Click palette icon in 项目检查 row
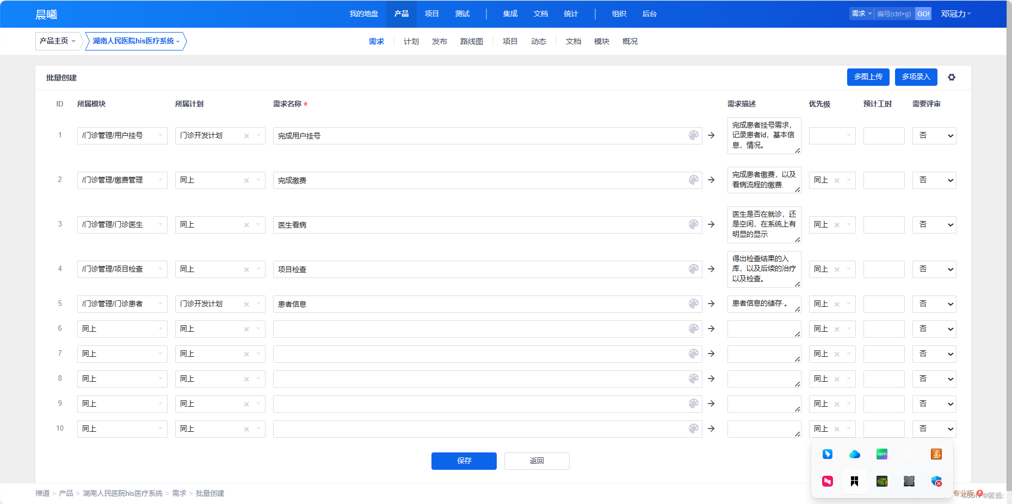The width and height of the screenshot is (1012, 504). (x=694, y=269)
